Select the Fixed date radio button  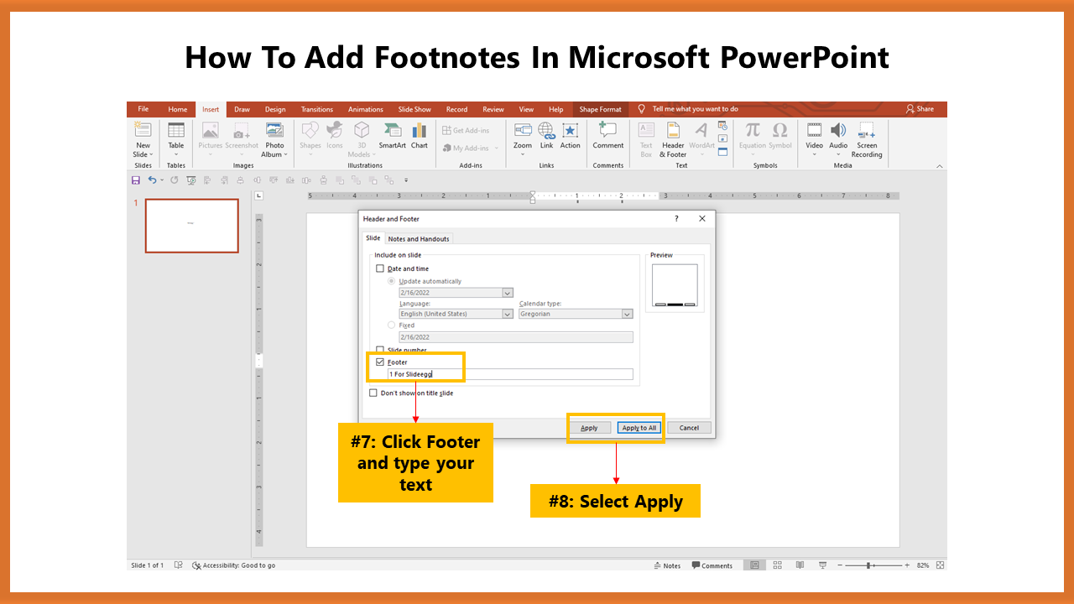tap(392, 325)
